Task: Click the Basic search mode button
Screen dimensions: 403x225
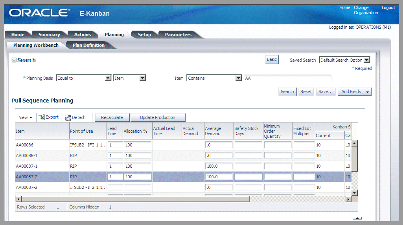Action: [x=272, y=60]
